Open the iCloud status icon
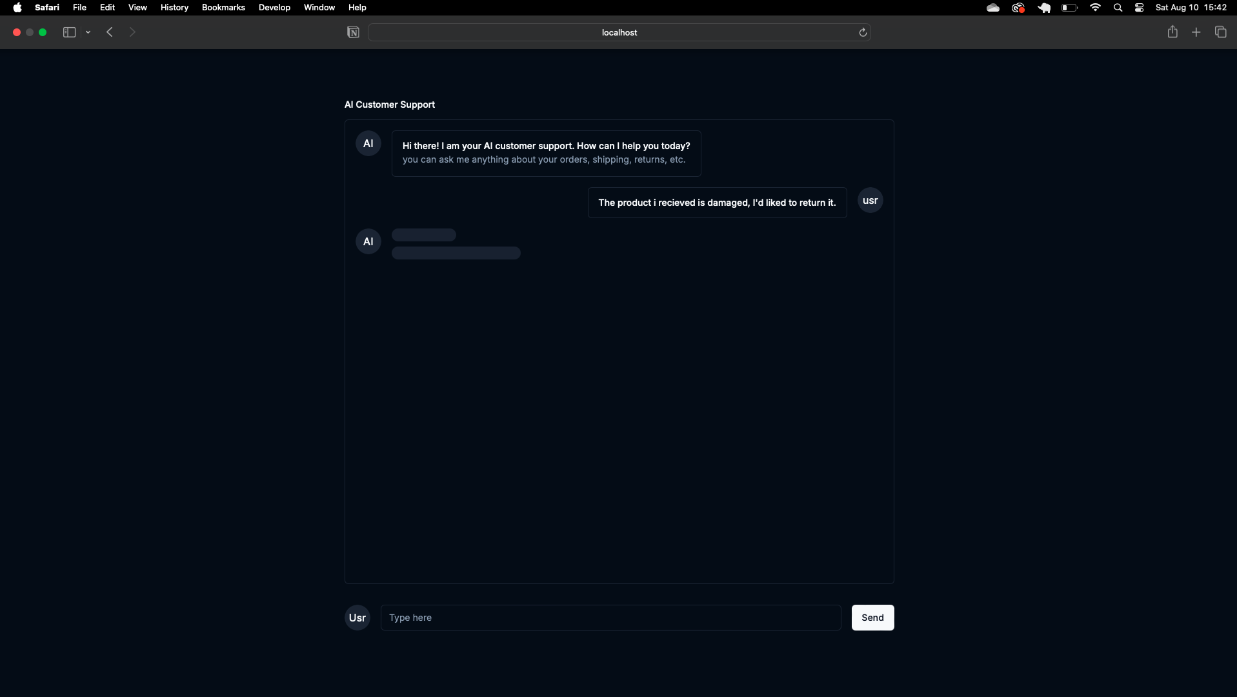1237x697 pixels. pos(993,8)
